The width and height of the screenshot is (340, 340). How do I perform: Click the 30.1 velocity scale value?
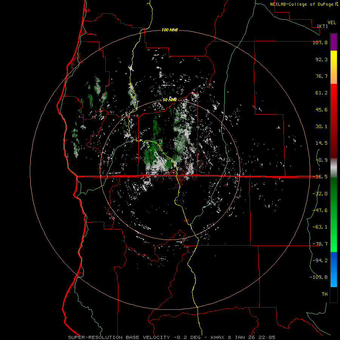tap(321, 127)
